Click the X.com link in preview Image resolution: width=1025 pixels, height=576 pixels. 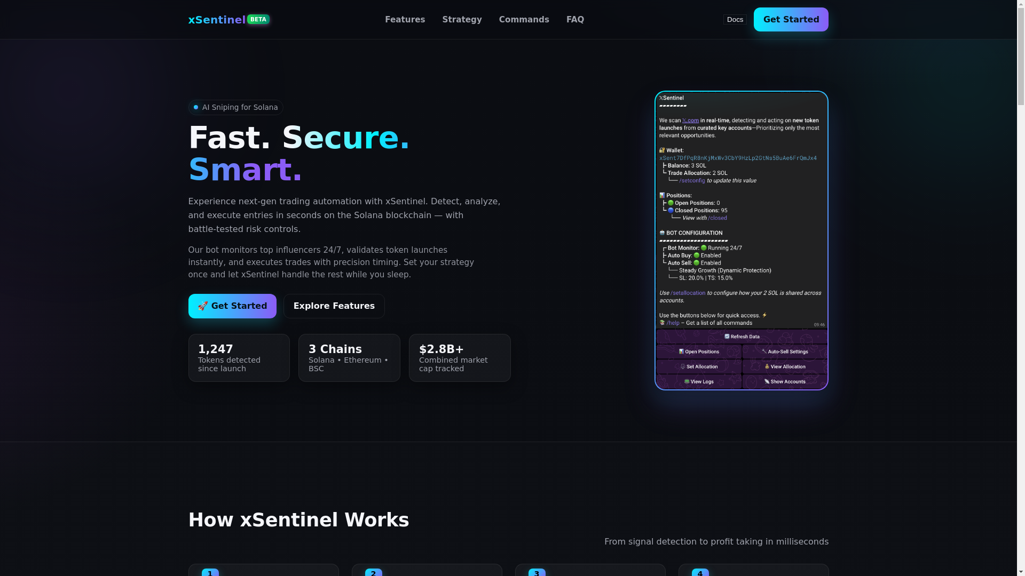[x=690, y=121]
